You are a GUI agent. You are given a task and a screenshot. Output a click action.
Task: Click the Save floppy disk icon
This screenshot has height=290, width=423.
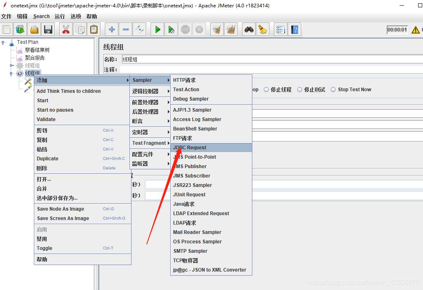[x=48, y=29]
